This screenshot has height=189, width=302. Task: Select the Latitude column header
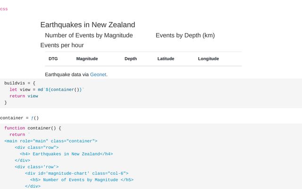pyautogui.click(x=166, y=59)
